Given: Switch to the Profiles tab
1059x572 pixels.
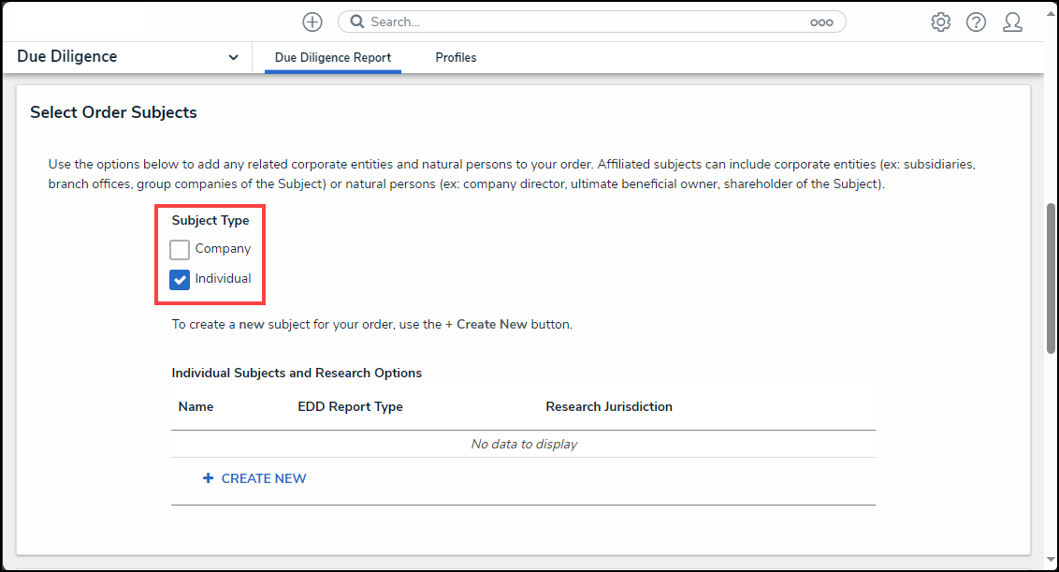Looking at the screenshot, I should pyautogui.click(x=456, y=57).
